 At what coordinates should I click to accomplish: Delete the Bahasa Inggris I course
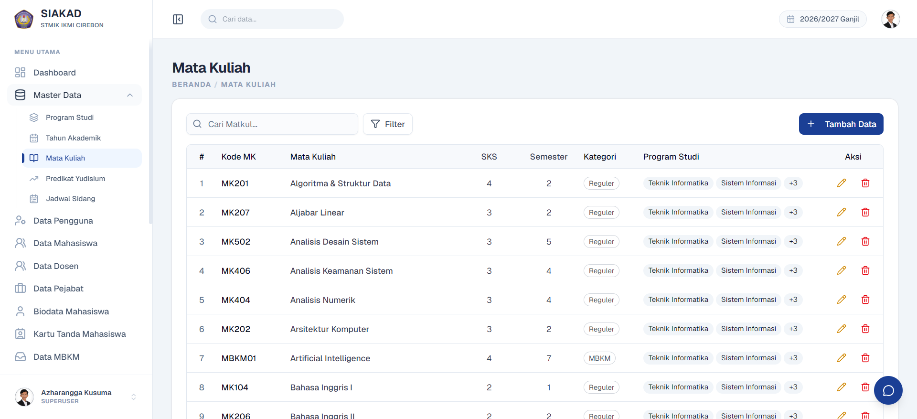[865, 387]
